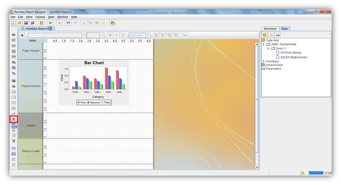Pick the label 'Ab' element tool
This screenshot has height=185, width=341.
coord(13,35)
